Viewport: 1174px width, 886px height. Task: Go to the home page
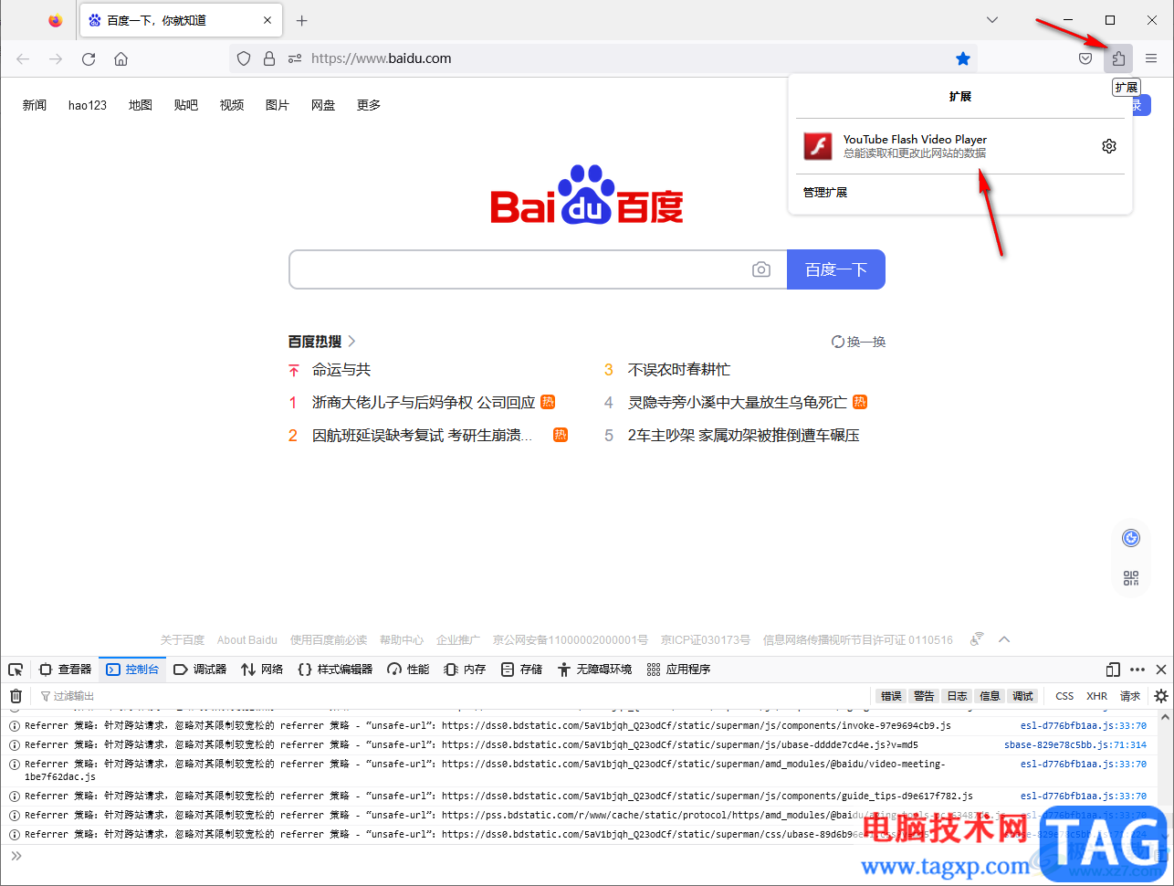pos(121,58)
